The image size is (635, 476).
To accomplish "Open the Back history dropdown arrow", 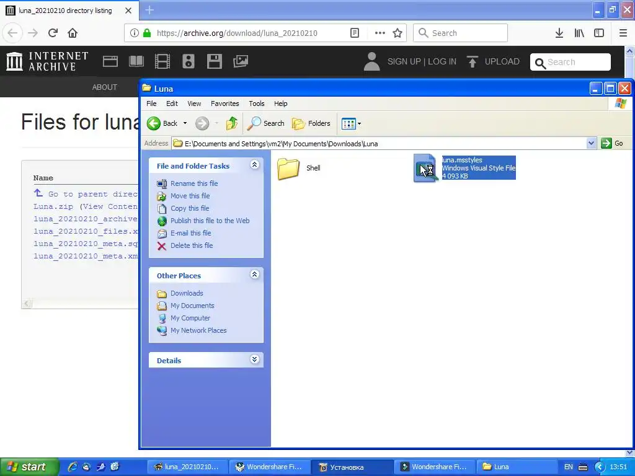I will coord(185,123).
